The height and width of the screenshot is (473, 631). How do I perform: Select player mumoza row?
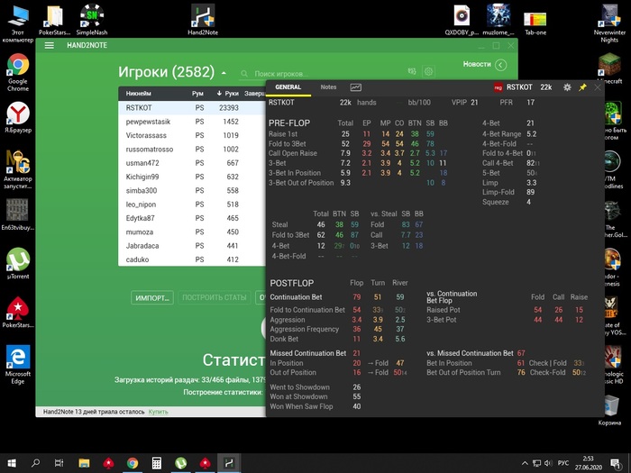[x=192, y=232]
